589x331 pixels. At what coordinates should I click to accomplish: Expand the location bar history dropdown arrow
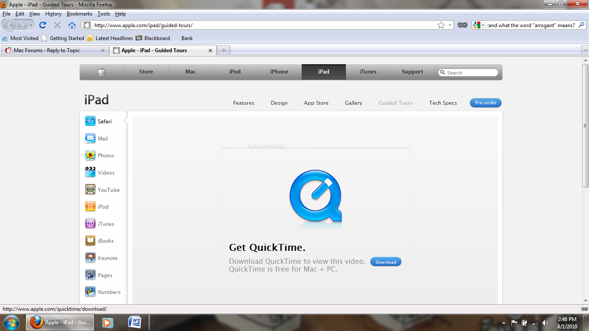[450, 25]
